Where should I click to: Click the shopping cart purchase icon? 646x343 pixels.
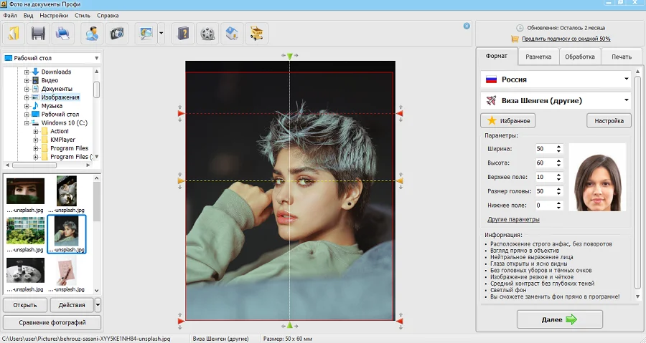point(256,33)
